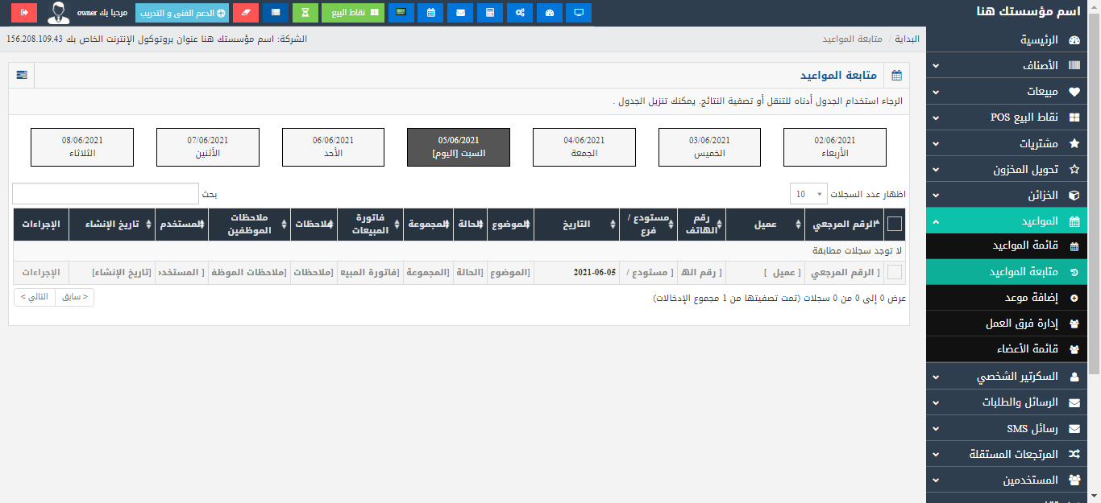Click the envelope messages icon in toolbar
This screenshot has height=503, width=1101.
(460, 13)
